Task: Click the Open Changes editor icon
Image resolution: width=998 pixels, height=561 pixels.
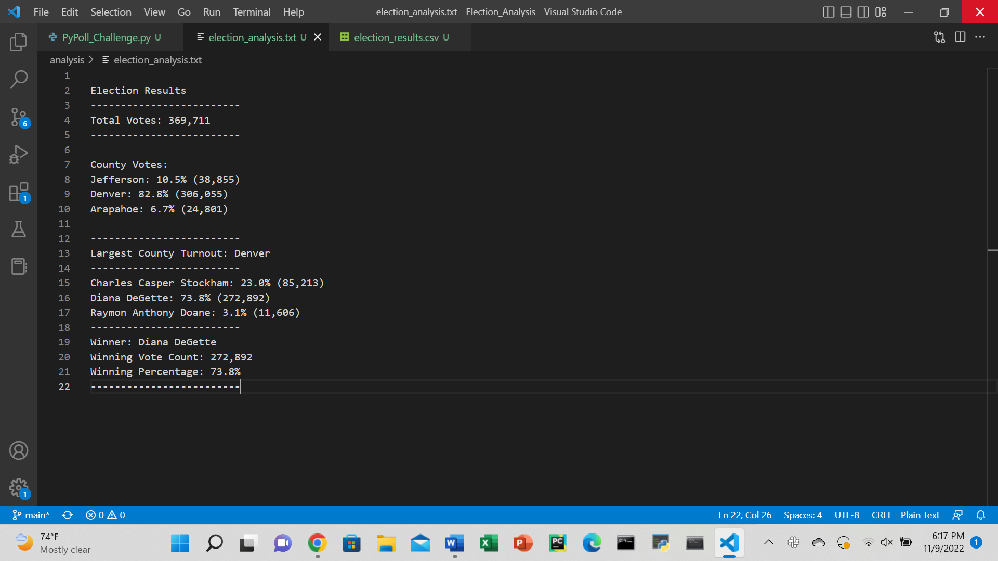Action: [x=939, y=37]
